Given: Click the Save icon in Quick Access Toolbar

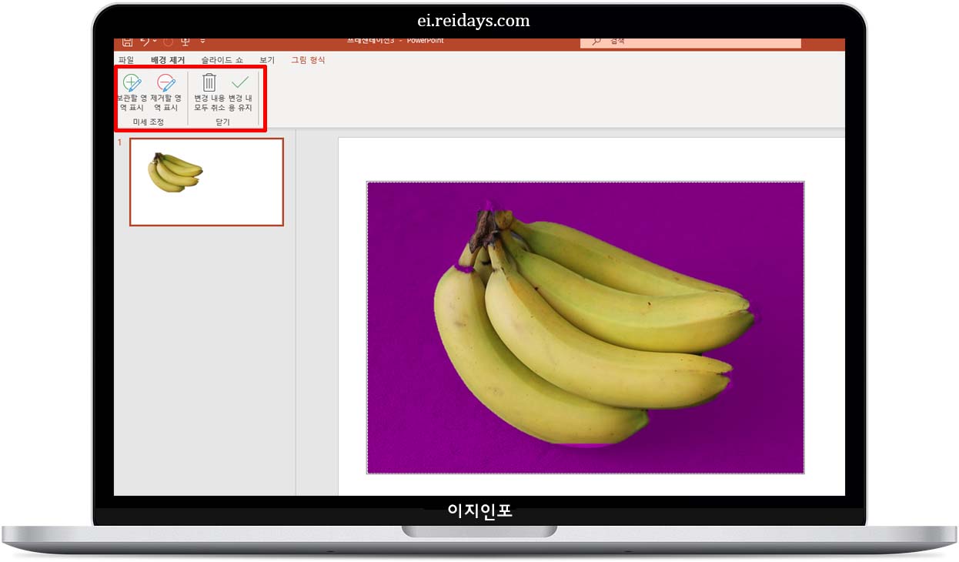Looking at the screenshot, I should [x=129, y=41].
